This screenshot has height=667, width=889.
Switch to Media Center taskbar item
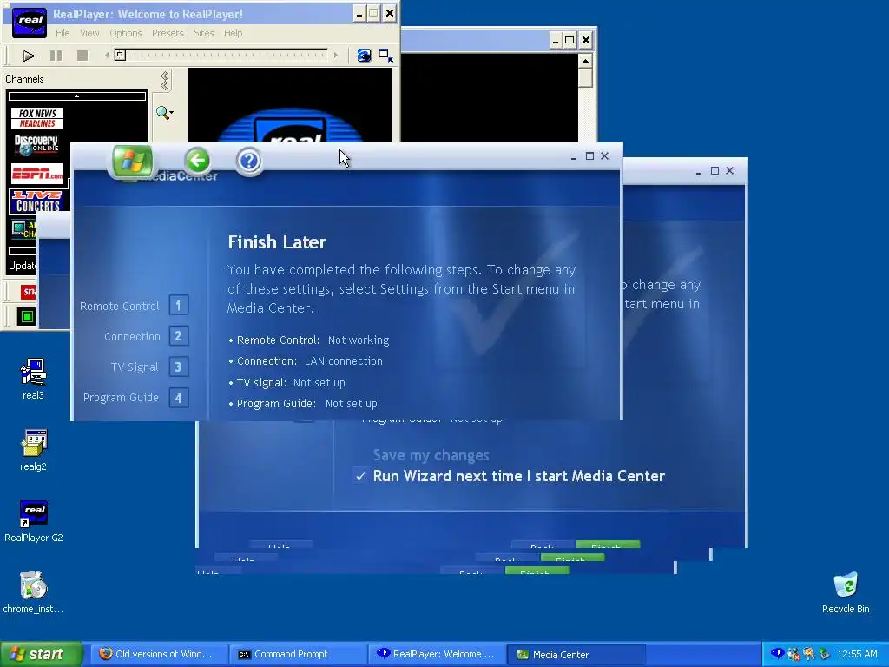tap(576, 654)
